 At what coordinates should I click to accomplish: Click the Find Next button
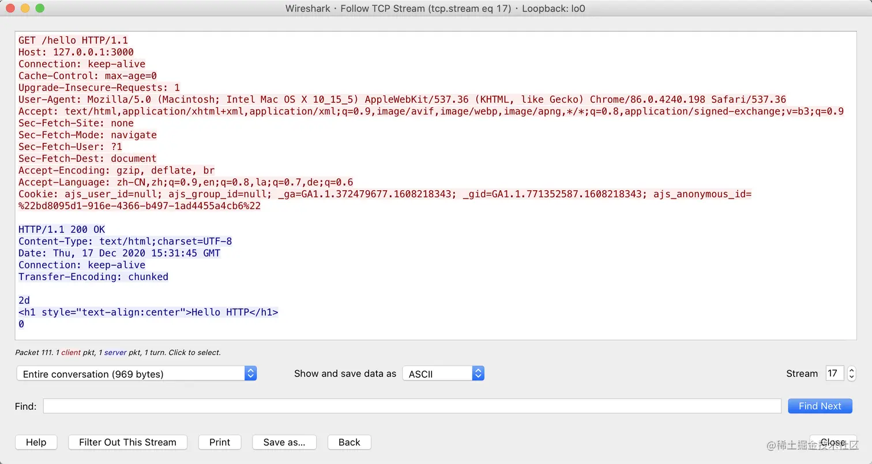tap(820, 406)
